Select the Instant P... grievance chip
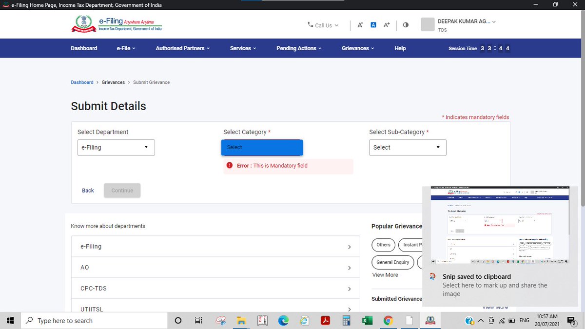Screen dimensions: 585x329 click(x=410, y=245)
